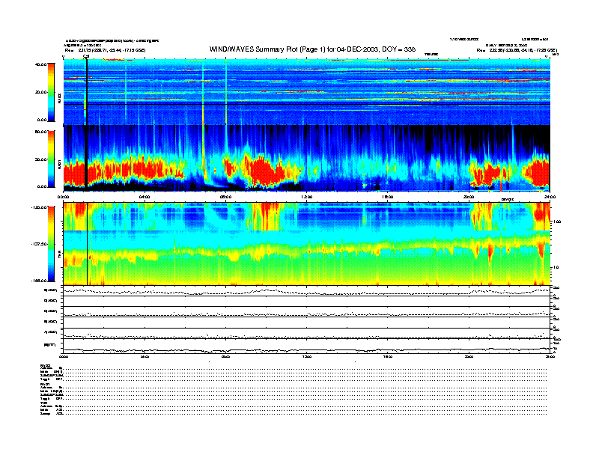Click the bottom |B| magnetic field trace panel
This screenshot has height=458, width=593.
point(307,346)
